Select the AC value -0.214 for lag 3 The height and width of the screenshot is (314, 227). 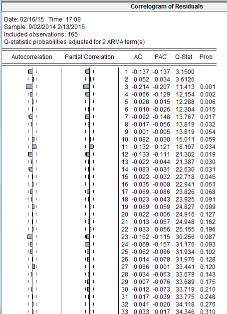[140, 87]
